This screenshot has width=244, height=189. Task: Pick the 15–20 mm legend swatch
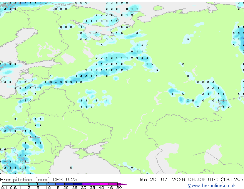coord(60,184)
